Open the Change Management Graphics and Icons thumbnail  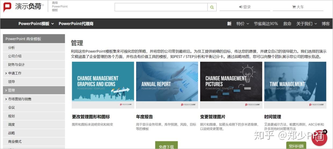103,85
